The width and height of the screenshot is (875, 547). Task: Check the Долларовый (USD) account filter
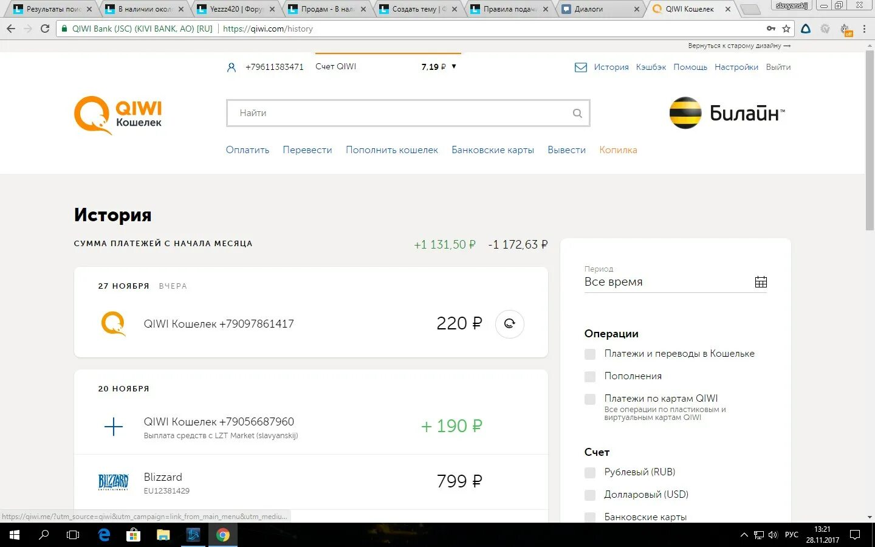(589, 495)
